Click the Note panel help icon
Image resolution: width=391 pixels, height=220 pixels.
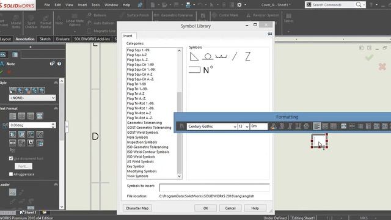(59, 64)
